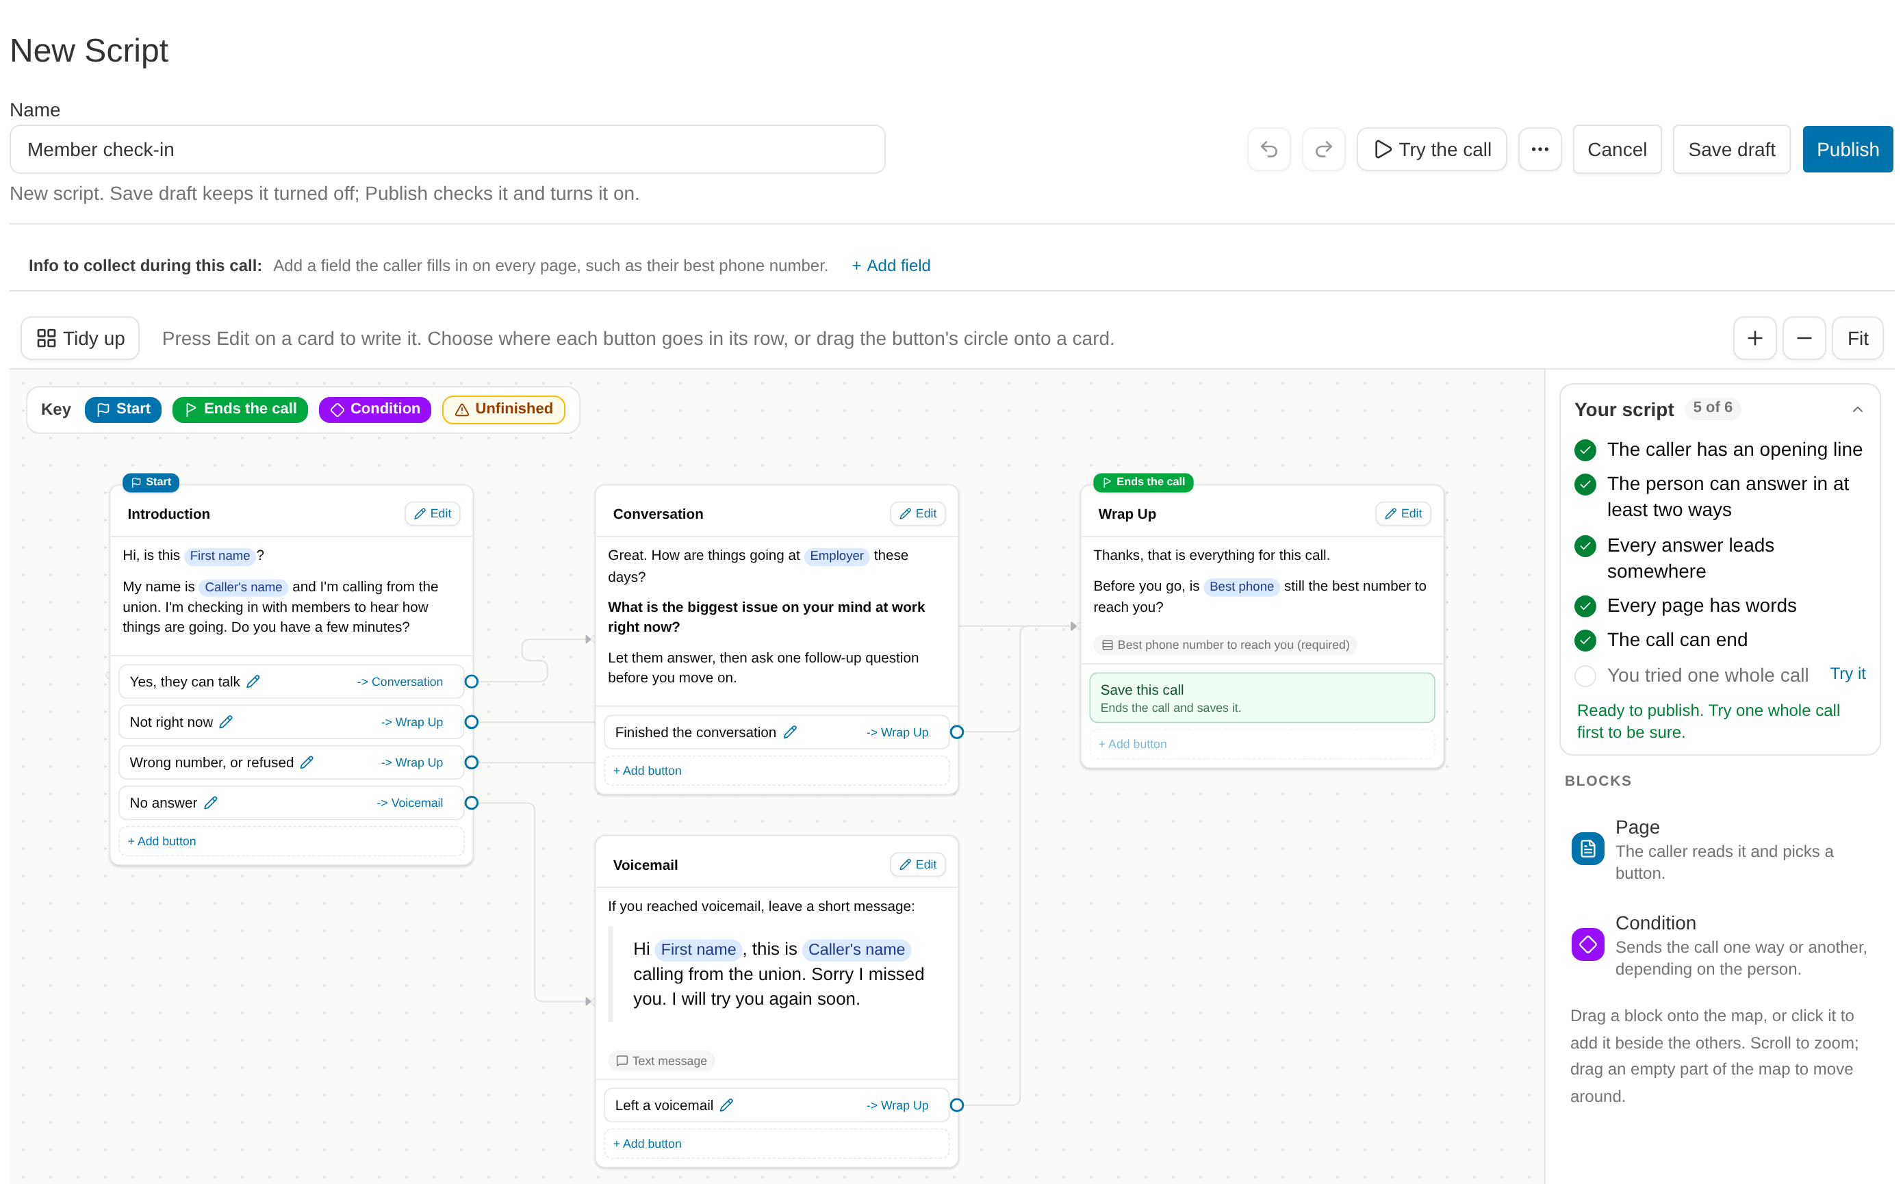
Task: Click the unchecked 'You tried one whole call' circle
Action: click(1585, 675)
